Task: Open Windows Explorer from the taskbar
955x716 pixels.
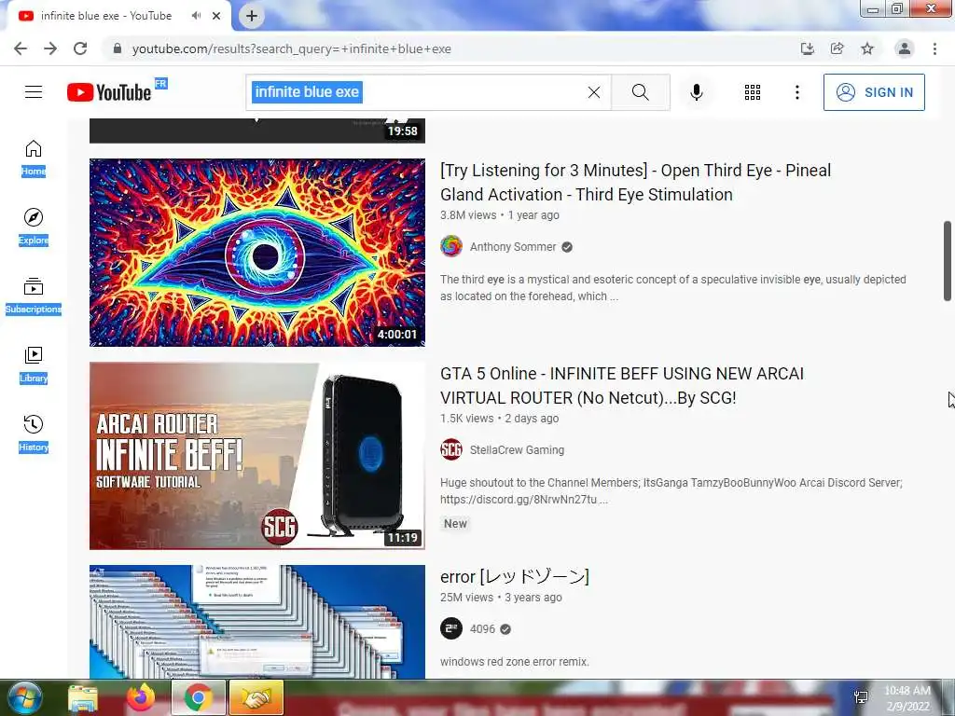Action: [83, 697]
